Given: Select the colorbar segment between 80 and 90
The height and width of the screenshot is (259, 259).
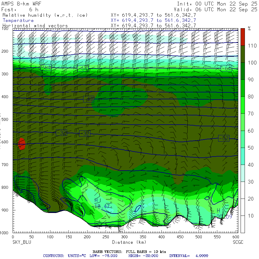Looking at the screenshot, I should point(243,88).
